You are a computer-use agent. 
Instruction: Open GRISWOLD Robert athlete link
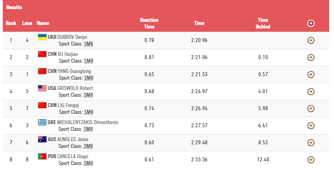(75, 88)
